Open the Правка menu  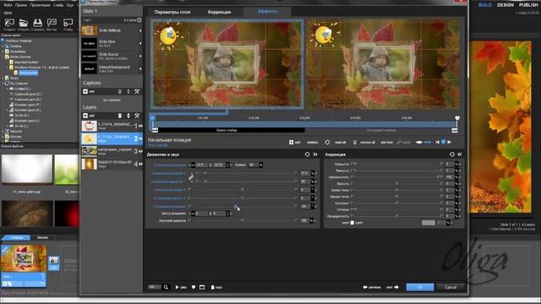pyautogui.click(x=21, y=5)
